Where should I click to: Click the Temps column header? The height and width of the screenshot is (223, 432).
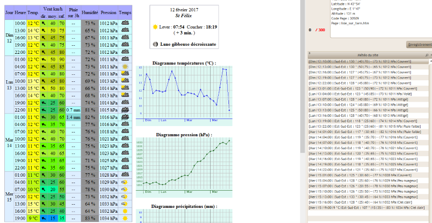(x=125, y=12)
